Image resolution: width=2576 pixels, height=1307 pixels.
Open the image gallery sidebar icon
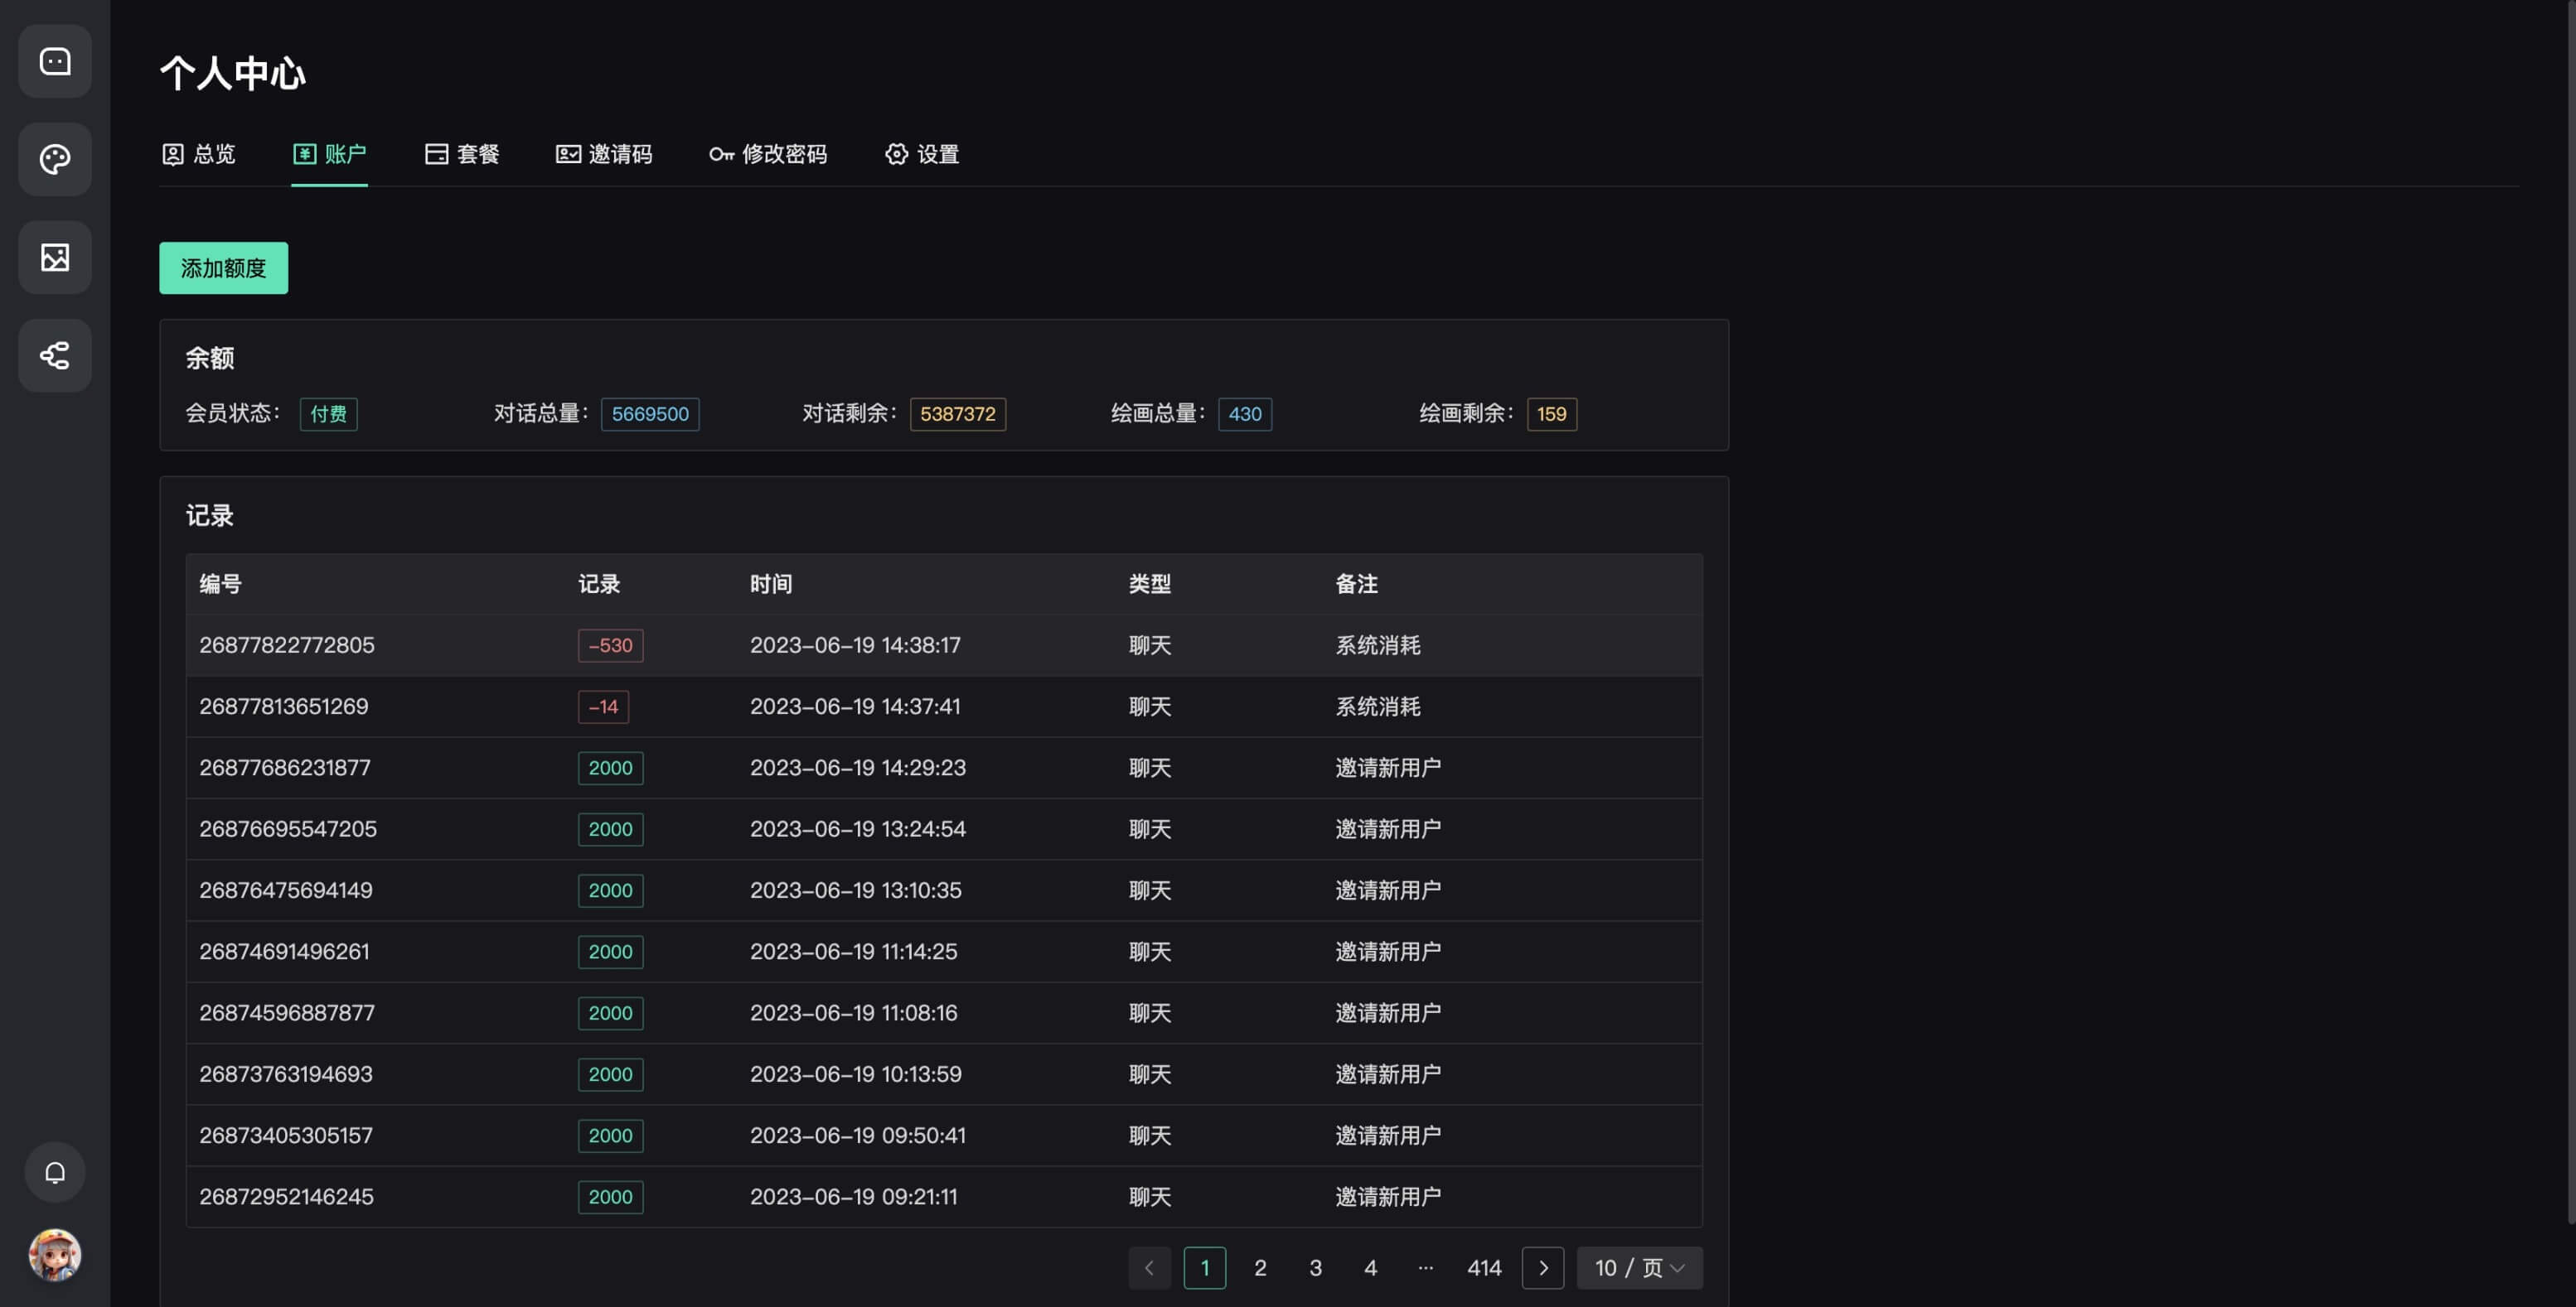(55, 258)
